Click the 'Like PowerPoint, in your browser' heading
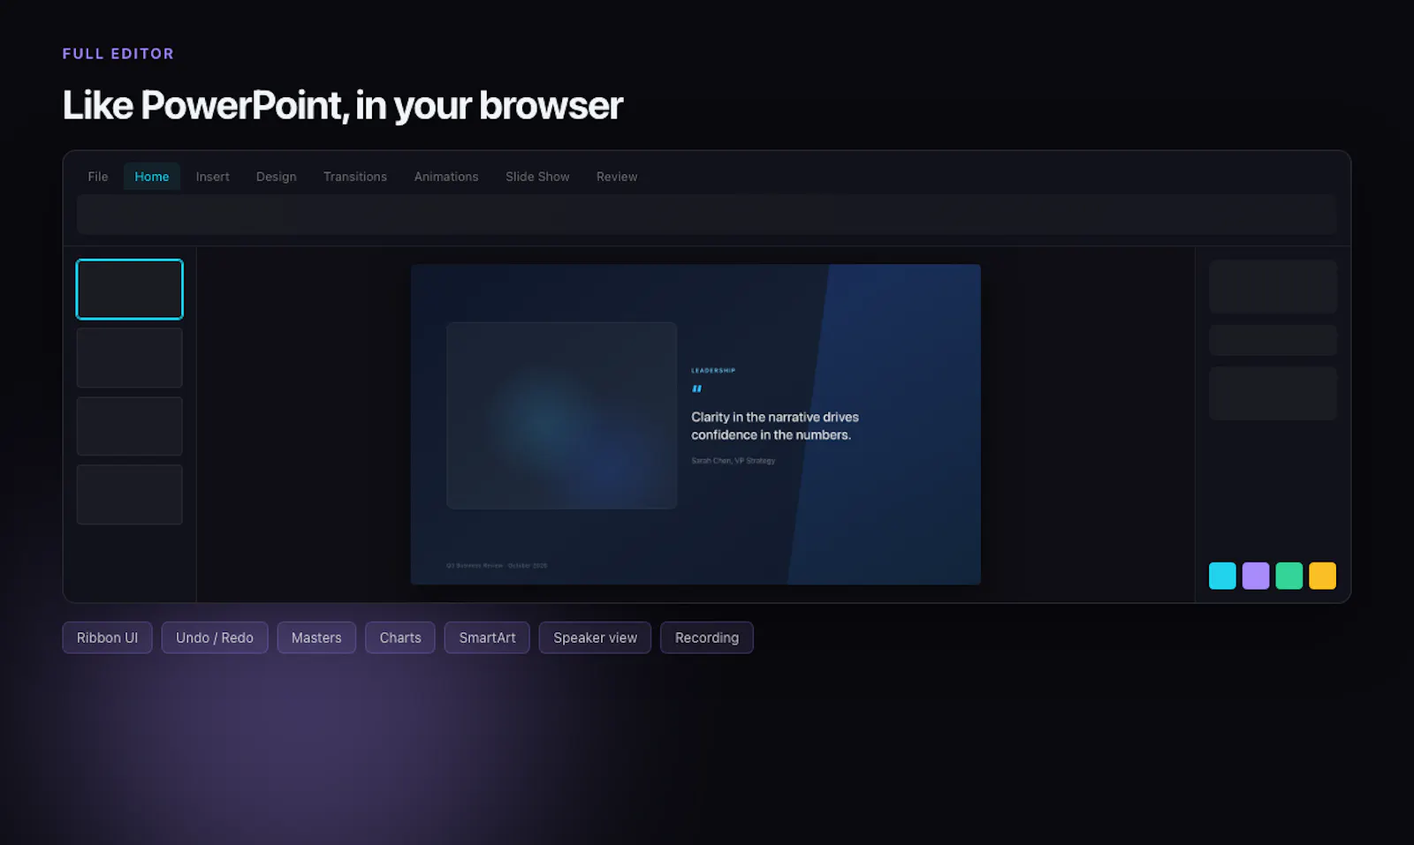 [x=342, y=106]
